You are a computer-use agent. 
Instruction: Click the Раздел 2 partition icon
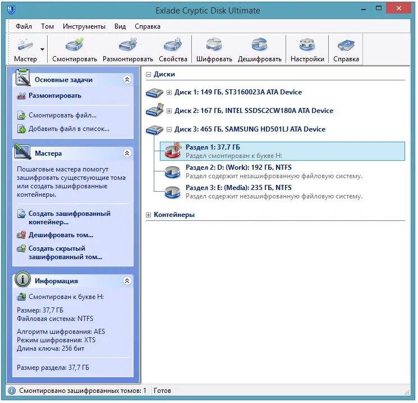click(x=172, y=172)
